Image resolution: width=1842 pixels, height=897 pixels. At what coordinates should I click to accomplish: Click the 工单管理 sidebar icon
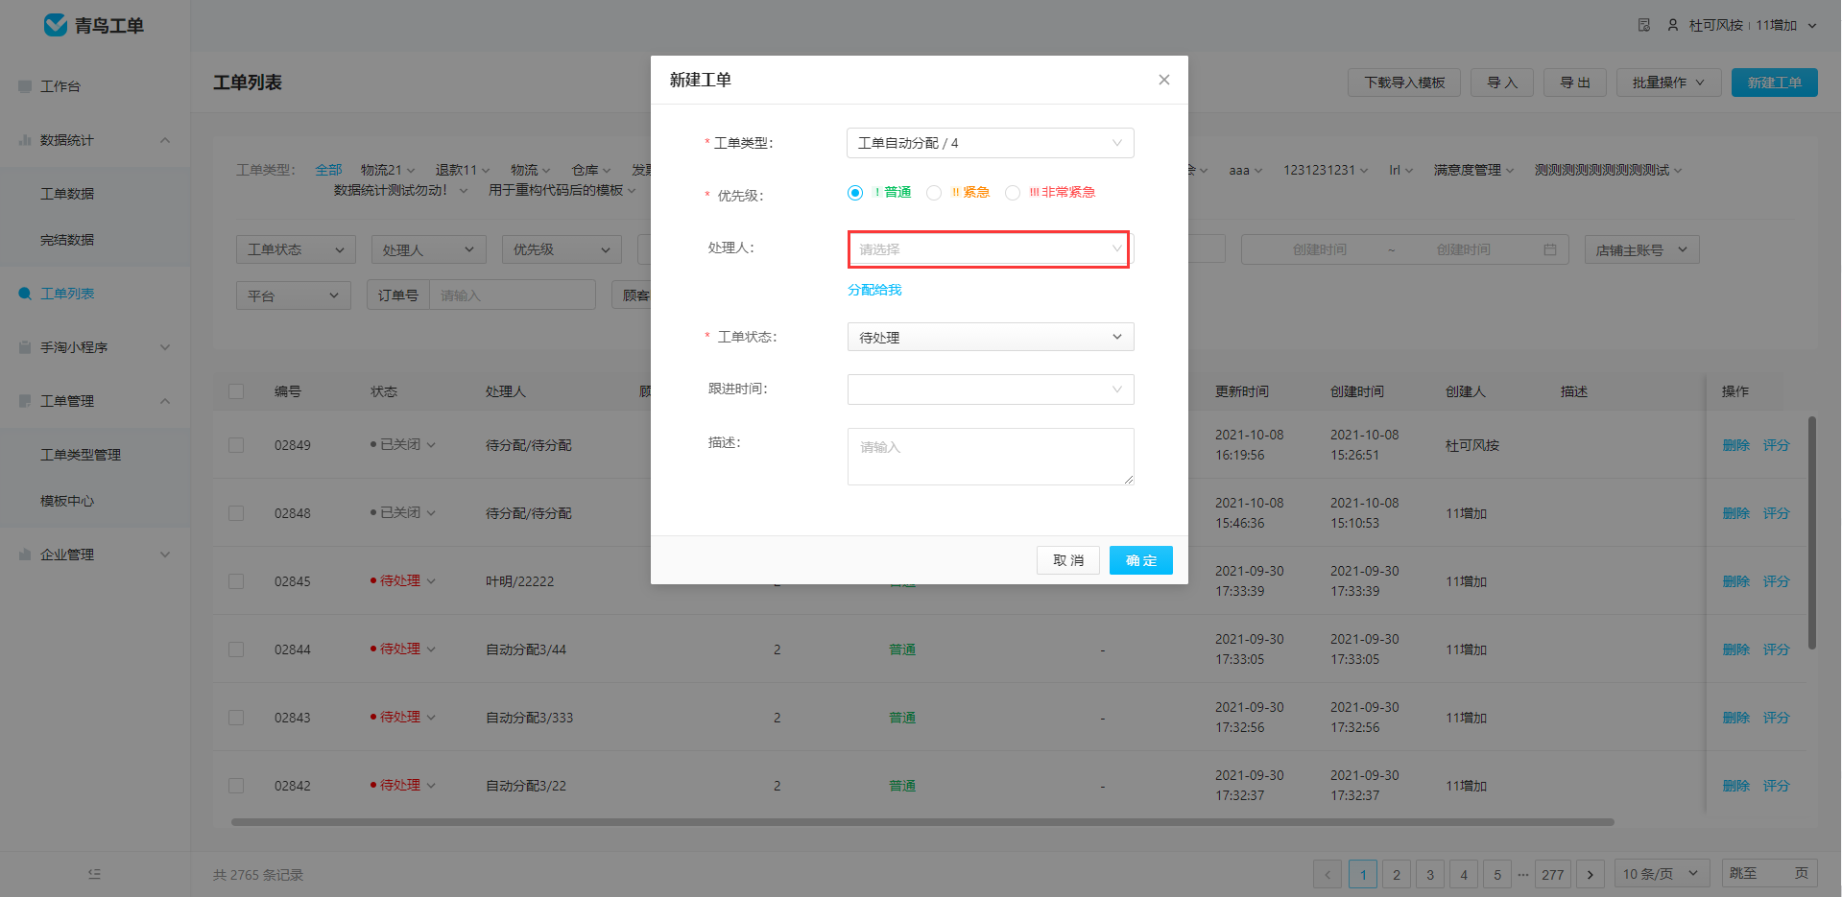click(x=25, y=401)
